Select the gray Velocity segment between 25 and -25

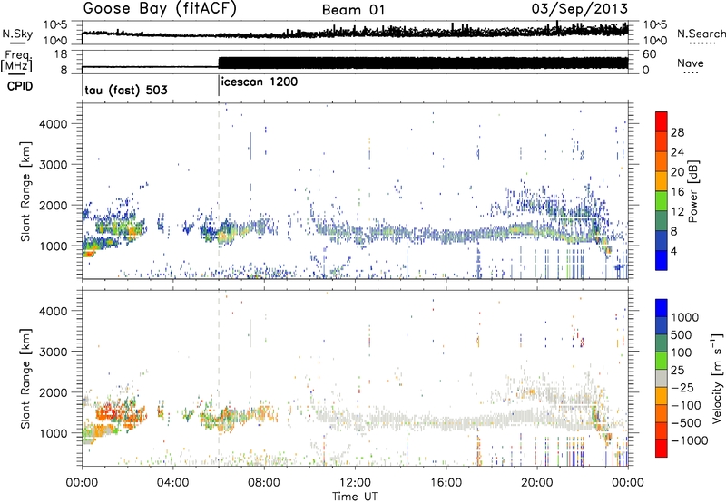(662, 378)
